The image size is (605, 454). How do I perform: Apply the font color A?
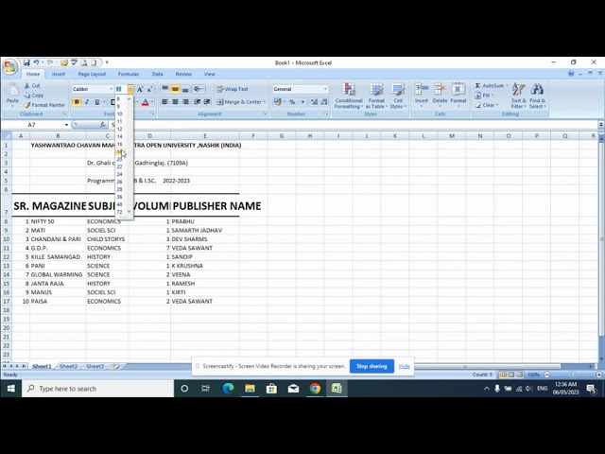click(145, 102)
